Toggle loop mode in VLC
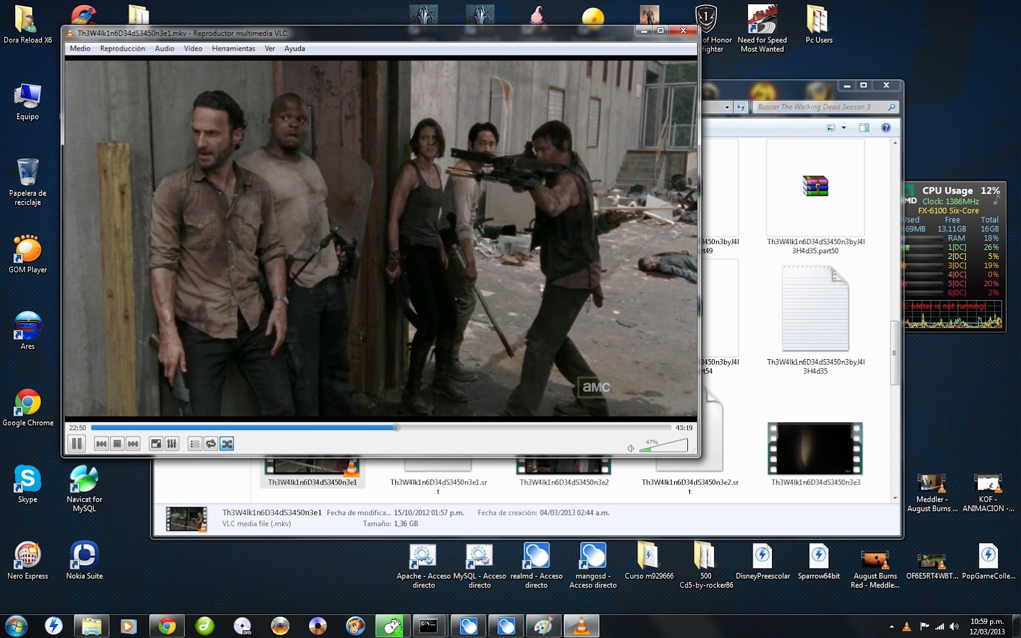The height and width of the screenshot is (638, 1021). (211, 444)
